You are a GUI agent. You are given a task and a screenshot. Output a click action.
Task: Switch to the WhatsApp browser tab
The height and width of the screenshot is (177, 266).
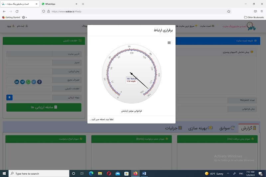58,4
